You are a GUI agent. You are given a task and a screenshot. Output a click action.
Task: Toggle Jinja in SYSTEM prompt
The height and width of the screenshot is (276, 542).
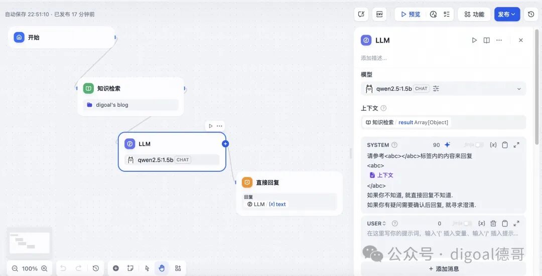pos(479,145)
